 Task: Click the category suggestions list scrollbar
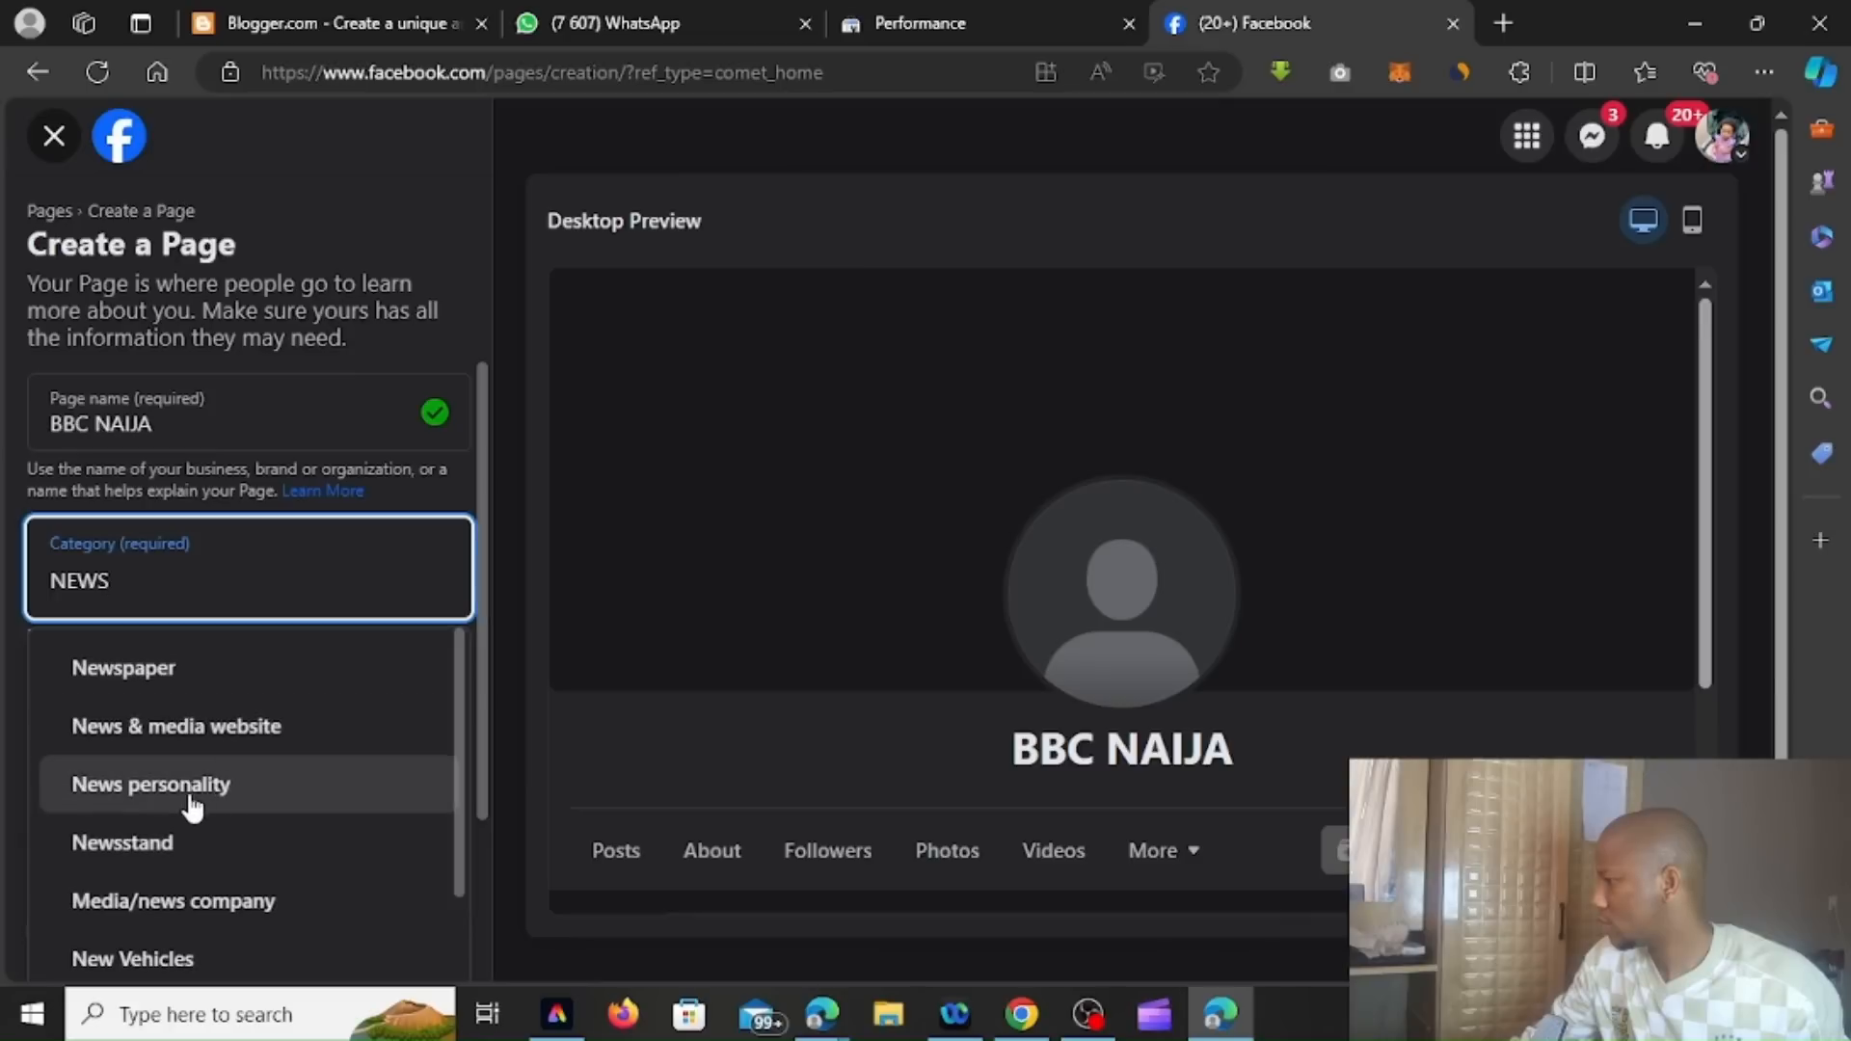click(459, 761)
